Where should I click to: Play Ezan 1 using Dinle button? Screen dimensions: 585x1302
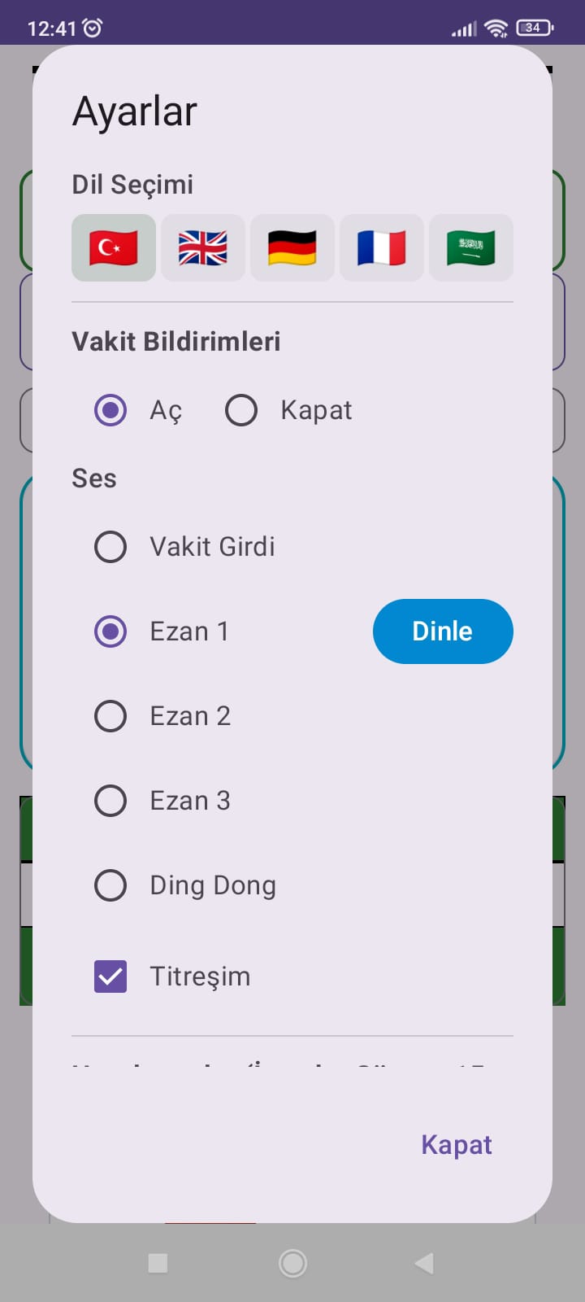click(443, 631)
